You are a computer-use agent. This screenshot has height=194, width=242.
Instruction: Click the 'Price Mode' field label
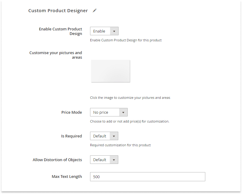tap(72, 112)
